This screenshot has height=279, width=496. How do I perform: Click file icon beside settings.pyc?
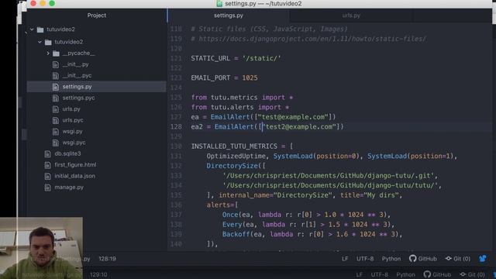pos(56,98)
